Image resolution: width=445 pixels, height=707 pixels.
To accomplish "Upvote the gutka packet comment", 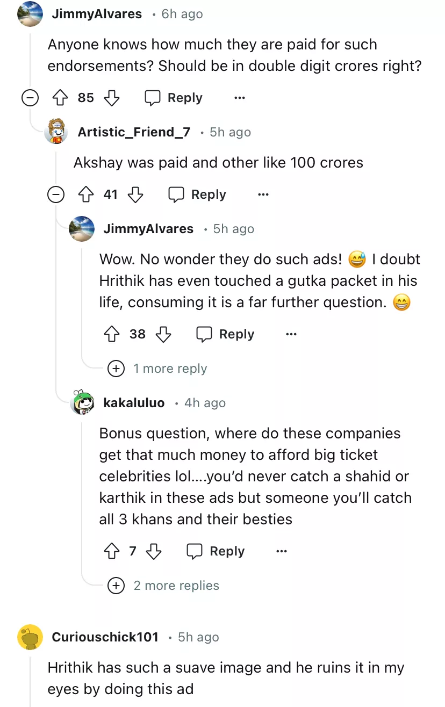I will click(111, 334).
